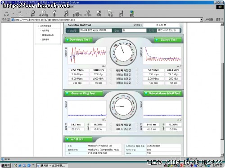
Task: Click the upload speed value 547 kbps
Action: click(x=153, y=70)
